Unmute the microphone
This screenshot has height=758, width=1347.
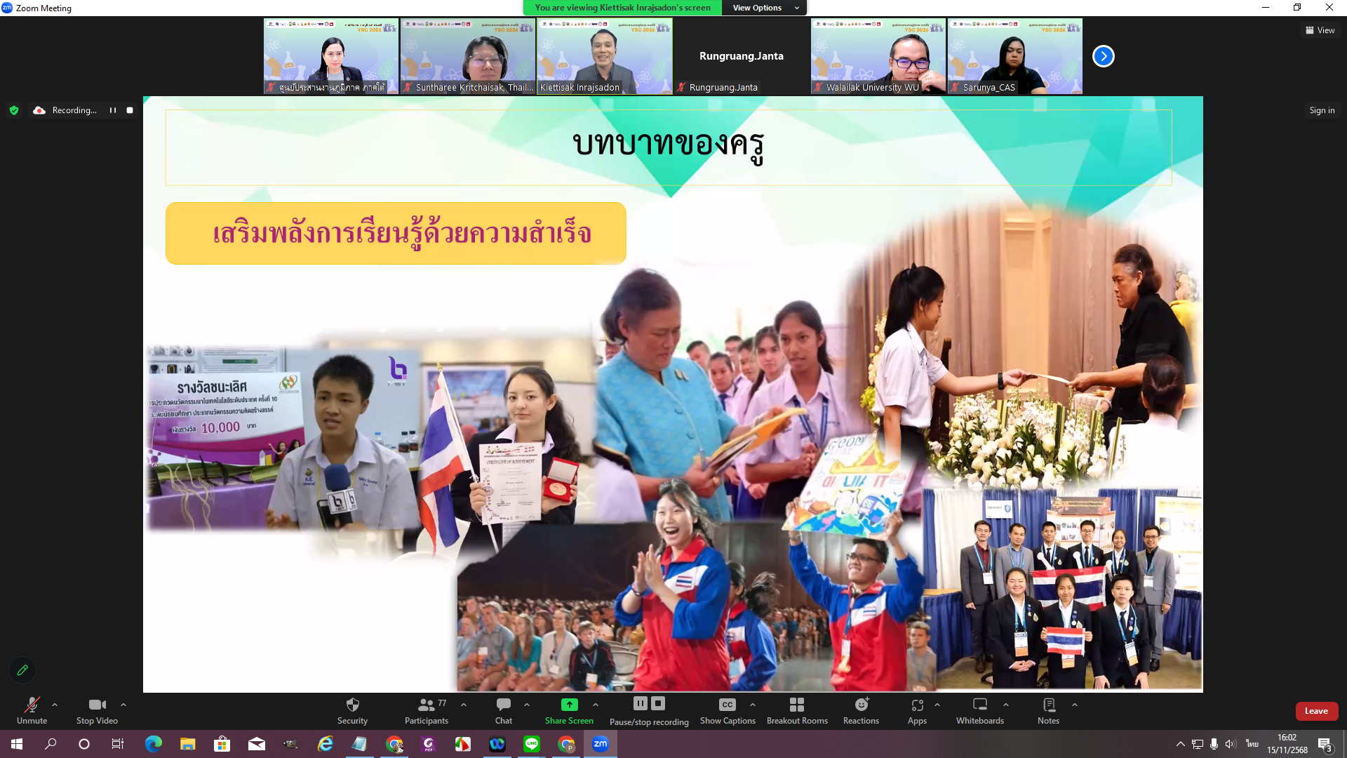[32, 705]
